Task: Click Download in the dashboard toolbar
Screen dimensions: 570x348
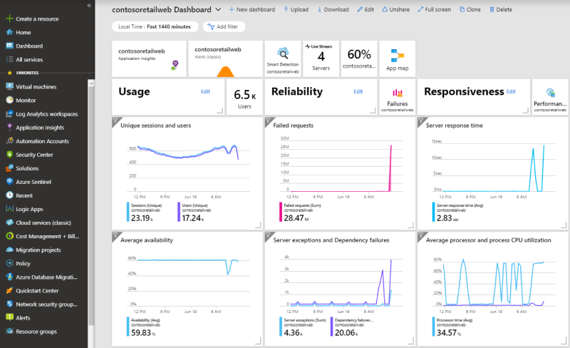Action: (333, 9)
